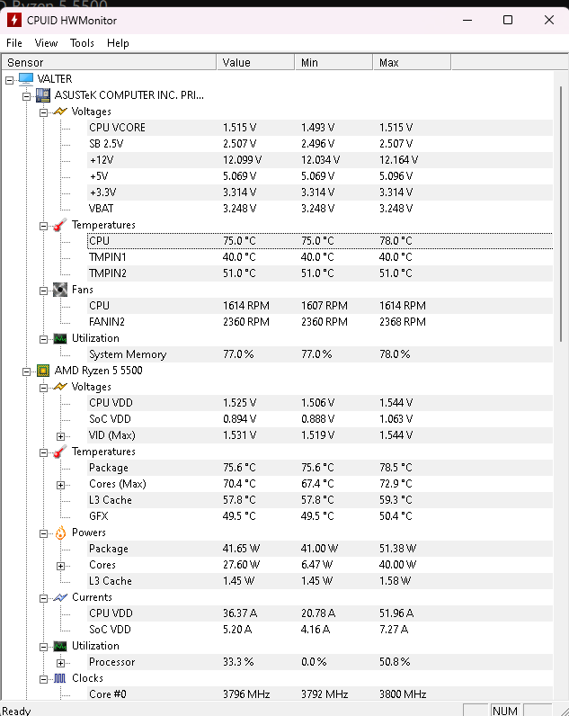Click the vertical scrollbar thumb
Image resolution: width=569 pixels, height=716 pixels.
[561, 214]
